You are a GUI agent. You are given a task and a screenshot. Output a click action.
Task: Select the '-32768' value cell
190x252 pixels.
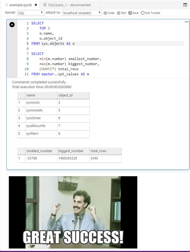(41, 159)
